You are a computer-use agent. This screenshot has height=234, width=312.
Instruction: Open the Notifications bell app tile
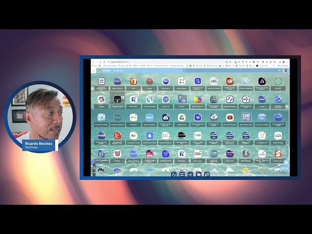150,136
